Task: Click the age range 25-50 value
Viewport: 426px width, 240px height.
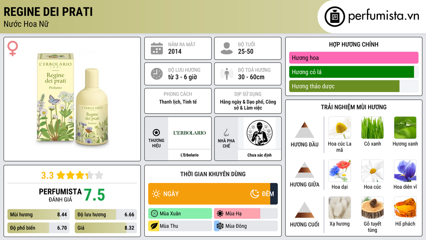Action: click(x=245, y=51)
